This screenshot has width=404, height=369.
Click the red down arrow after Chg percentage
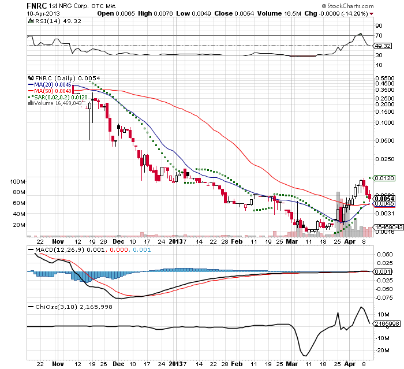pyautogui.click(x=371, y=14)
